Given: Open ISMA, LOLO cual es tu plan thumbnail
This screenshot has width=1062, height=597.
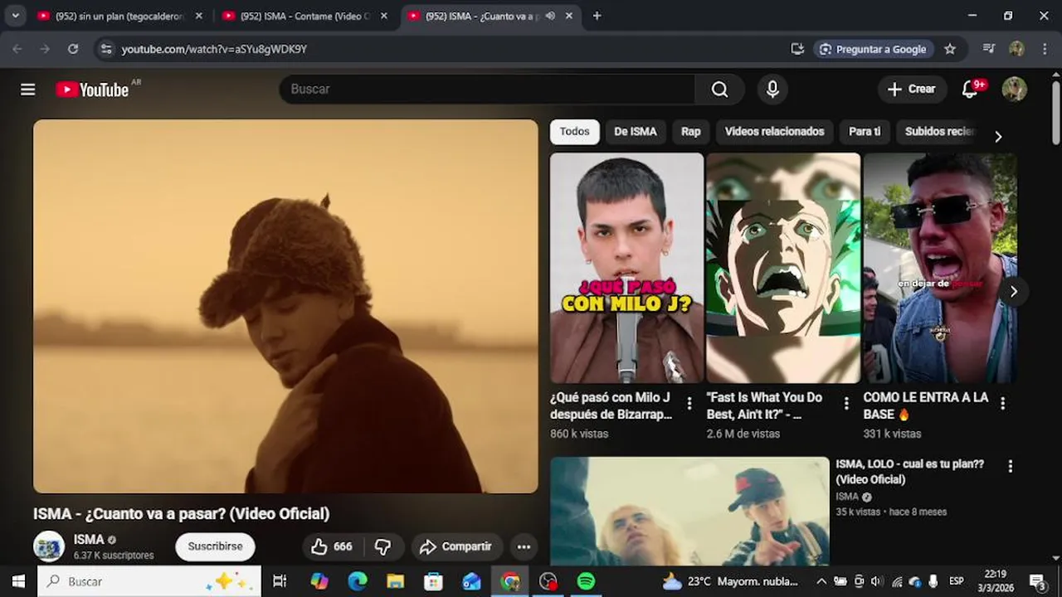Looking at the screenshot, I should point(689,511).
